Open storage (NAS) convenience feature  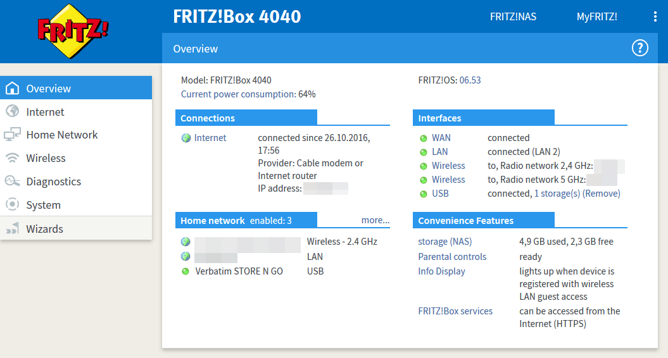(444, 242)
